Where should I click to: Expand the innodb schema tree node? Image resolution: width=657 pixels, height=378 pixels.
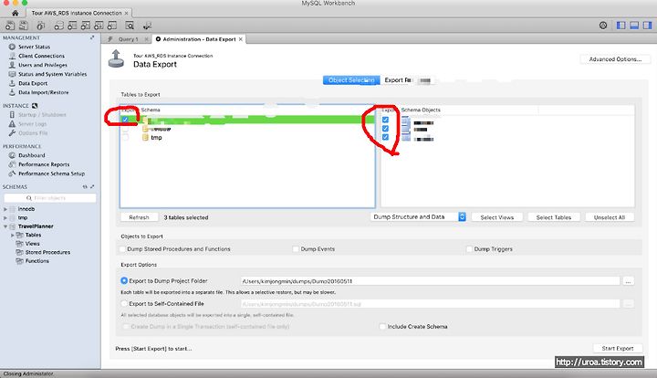5,209
